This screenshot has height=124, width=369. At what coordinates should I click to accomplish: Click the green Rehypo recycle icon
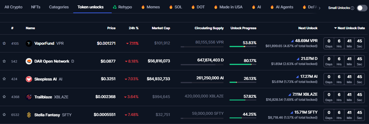click(x=115, y=7)
